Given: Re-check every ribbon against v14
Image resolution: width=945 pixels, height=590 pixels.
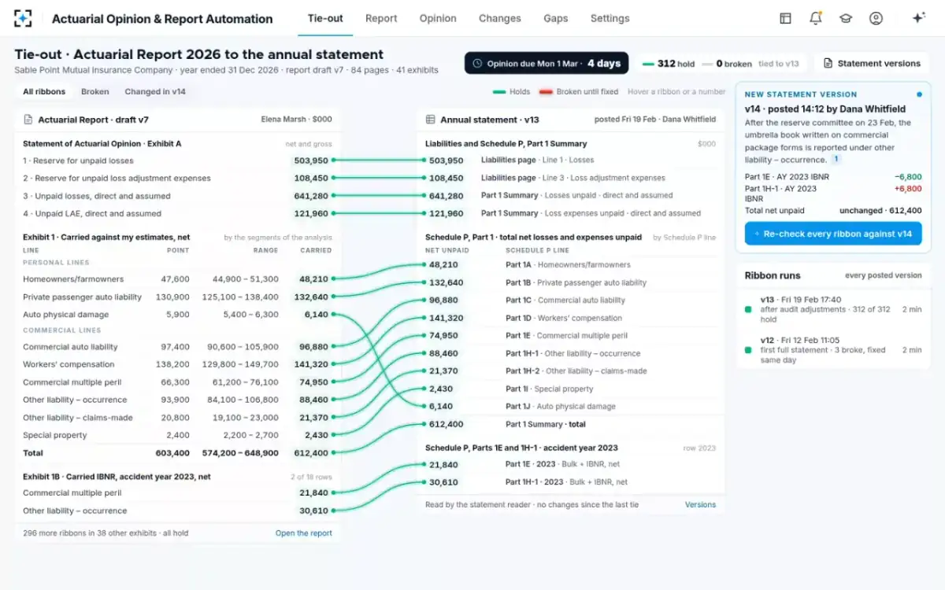Looking at the screenshot, I should click(833, 234).
